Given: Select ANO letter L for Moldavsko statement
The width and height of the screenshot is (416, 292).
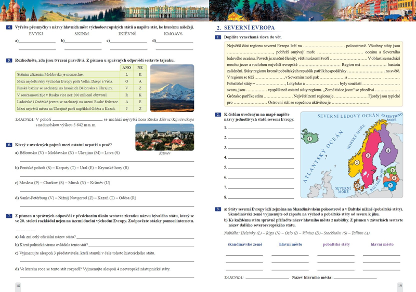Looking at the screenshot, I should pos(126,74).
